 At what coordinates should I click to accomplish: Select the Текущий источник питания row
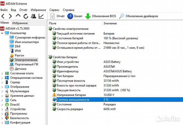coord(118,34)
